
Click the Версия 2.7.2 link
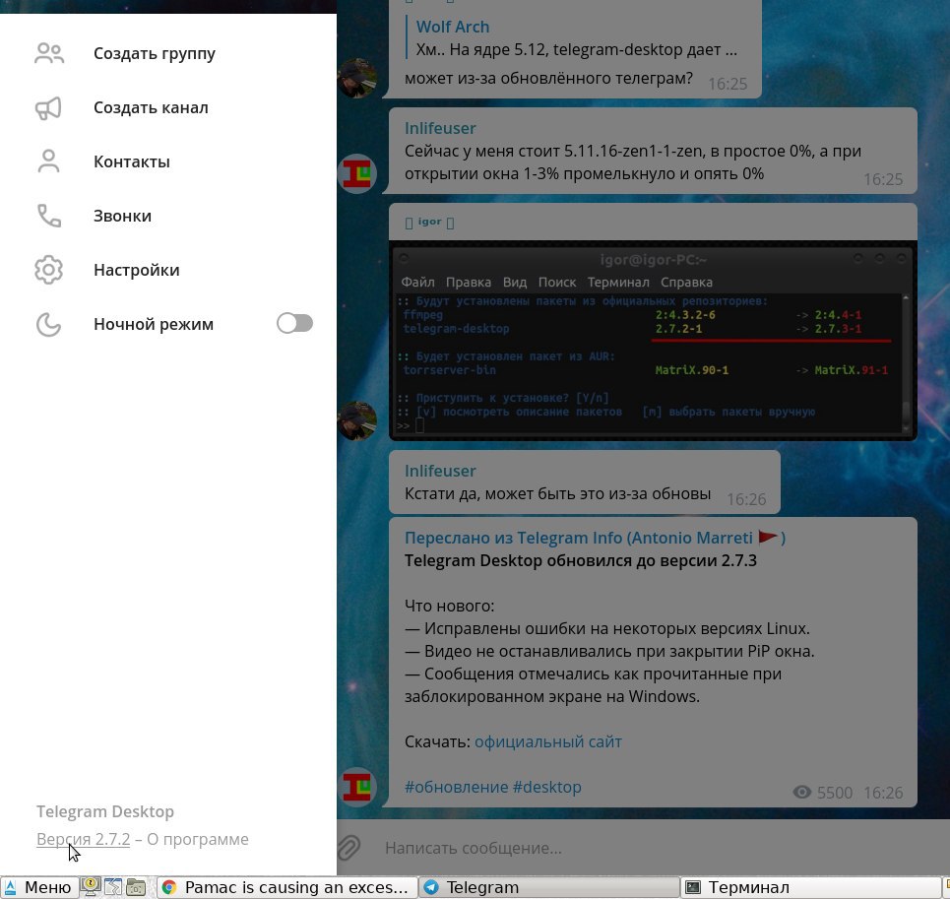pos(83,839)
